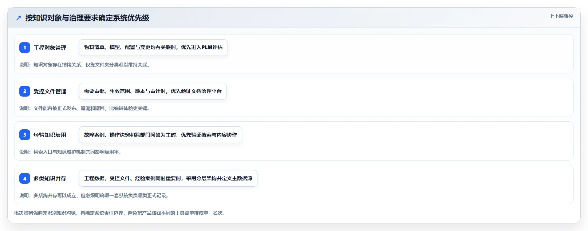The image size is (588, 231).
Task: Click the note starting 说明：检索入口与知识维护机制
Action: [71, 152]
